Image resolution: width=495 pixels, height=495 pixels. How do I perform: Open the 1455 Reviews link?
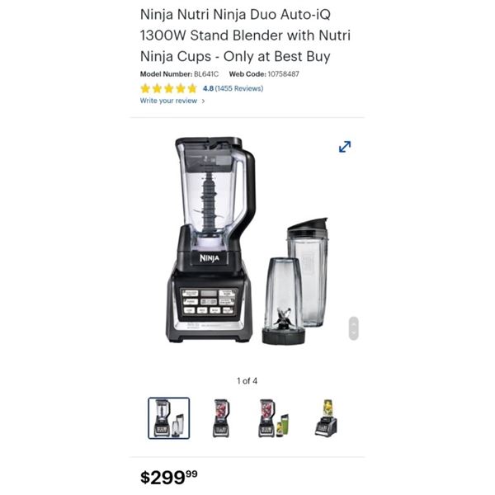pos(239,88)
